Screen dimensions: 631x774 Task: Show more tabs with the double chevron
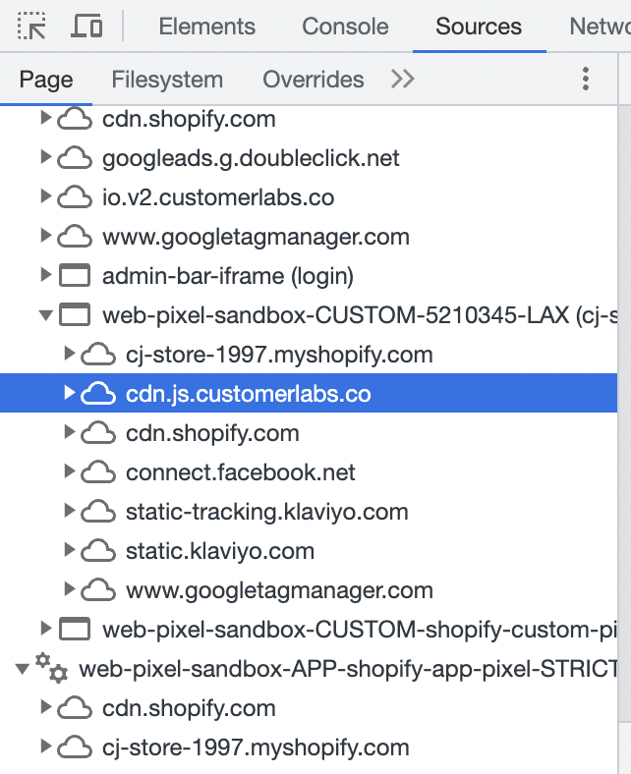402,79
